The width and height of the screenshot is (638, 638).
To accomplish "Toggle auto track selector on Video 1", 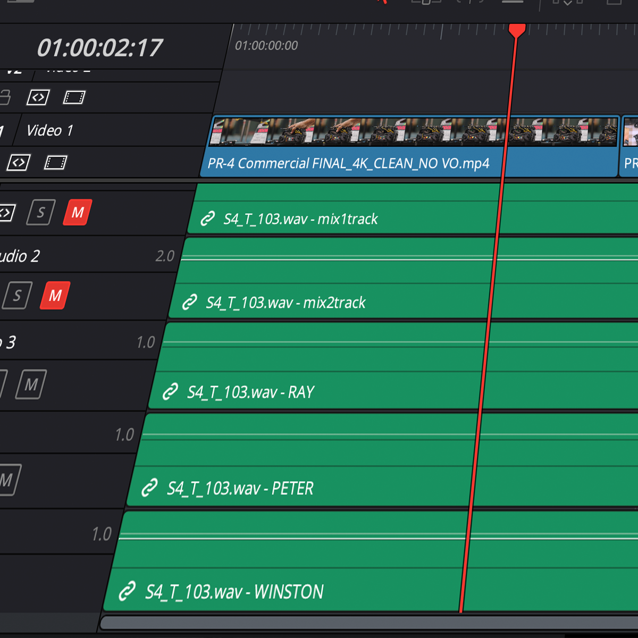I will click(x=19, y=163).
